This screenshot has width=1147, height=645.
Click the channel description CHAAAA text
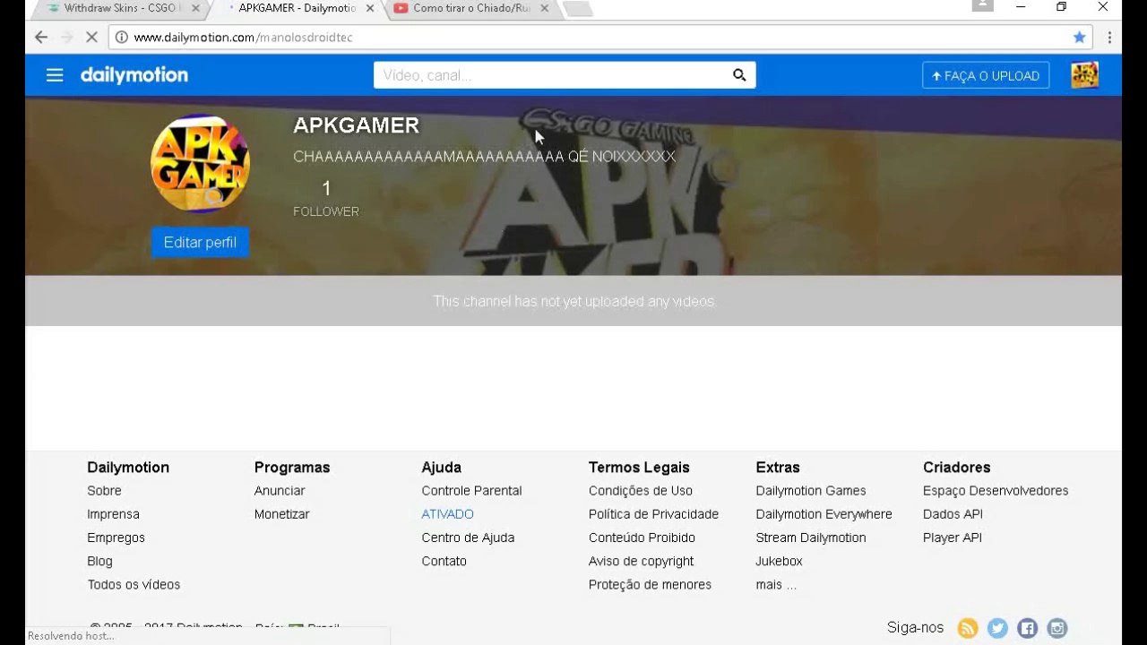point(484,157)
